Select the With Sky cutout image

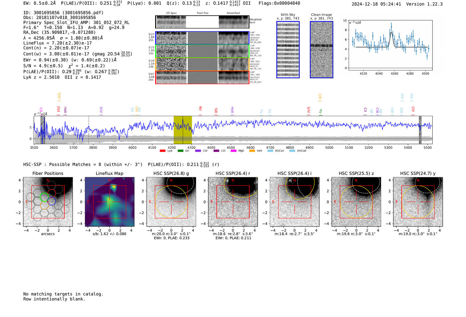pos(288,50)
